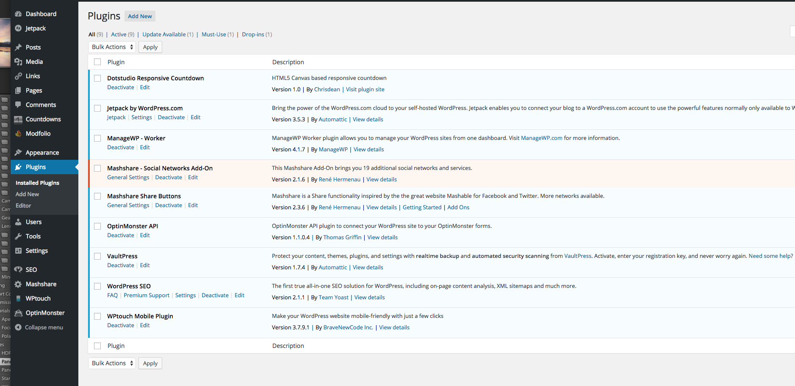Open ManageWP.com link in description
795x386 pixels.
coord(542,138)
